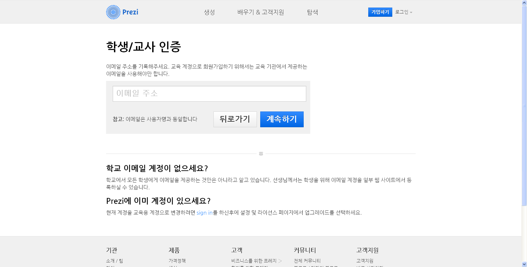Click the 뒤로가기 button
527x267 pixels.
pyautogui.click(x=235, y=119)
